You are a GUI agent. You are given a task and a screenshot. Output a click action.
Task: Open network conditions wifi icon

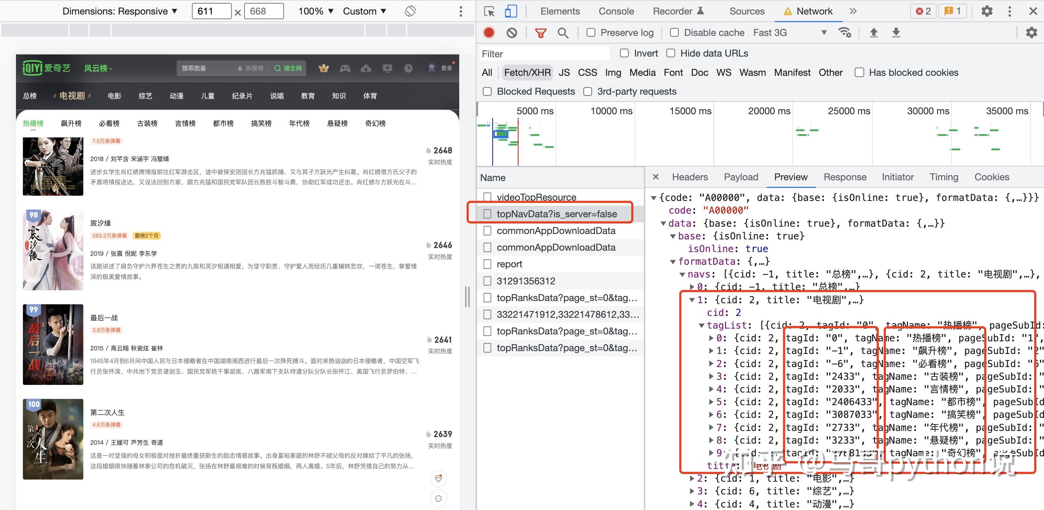(x=844, y=32)
